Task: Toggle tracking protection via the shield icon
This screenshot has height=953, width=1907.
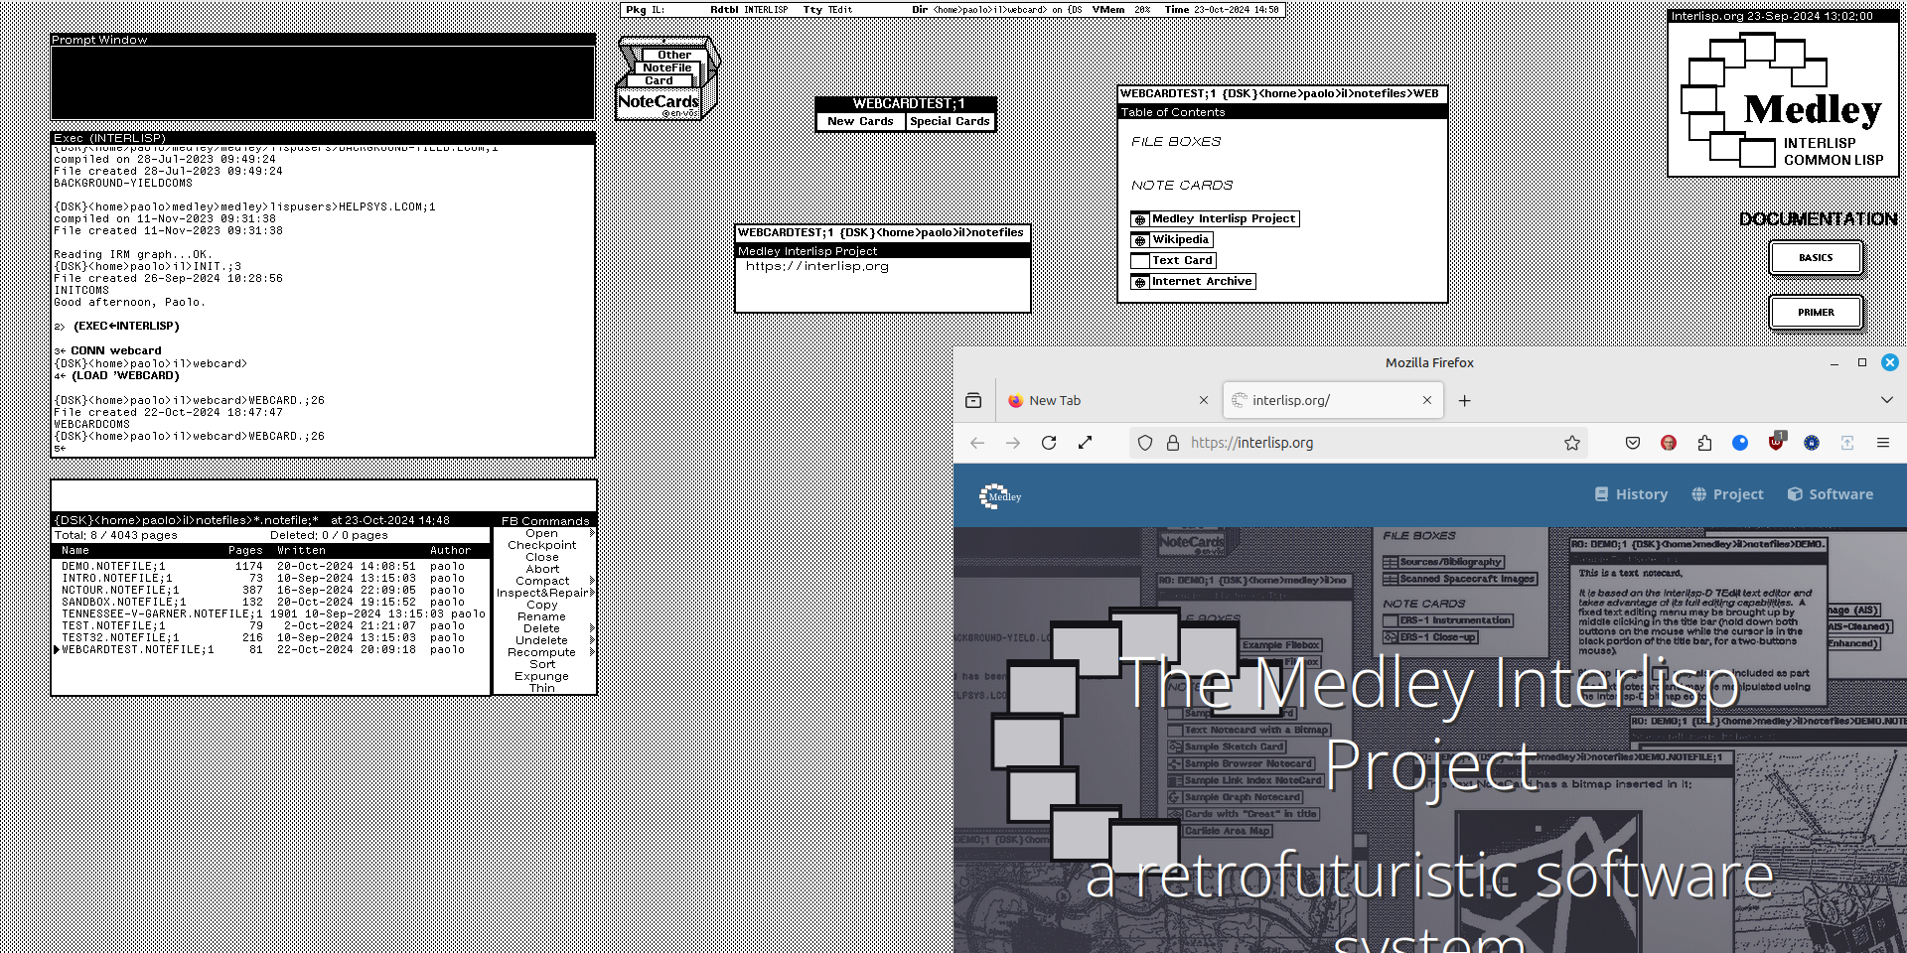Action: (1145, 443)
